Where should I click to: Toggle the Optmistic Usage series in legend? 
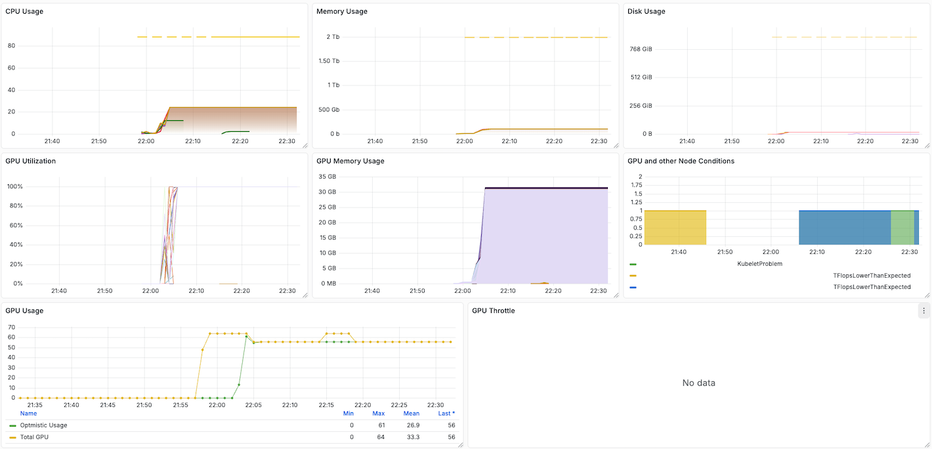43,425
